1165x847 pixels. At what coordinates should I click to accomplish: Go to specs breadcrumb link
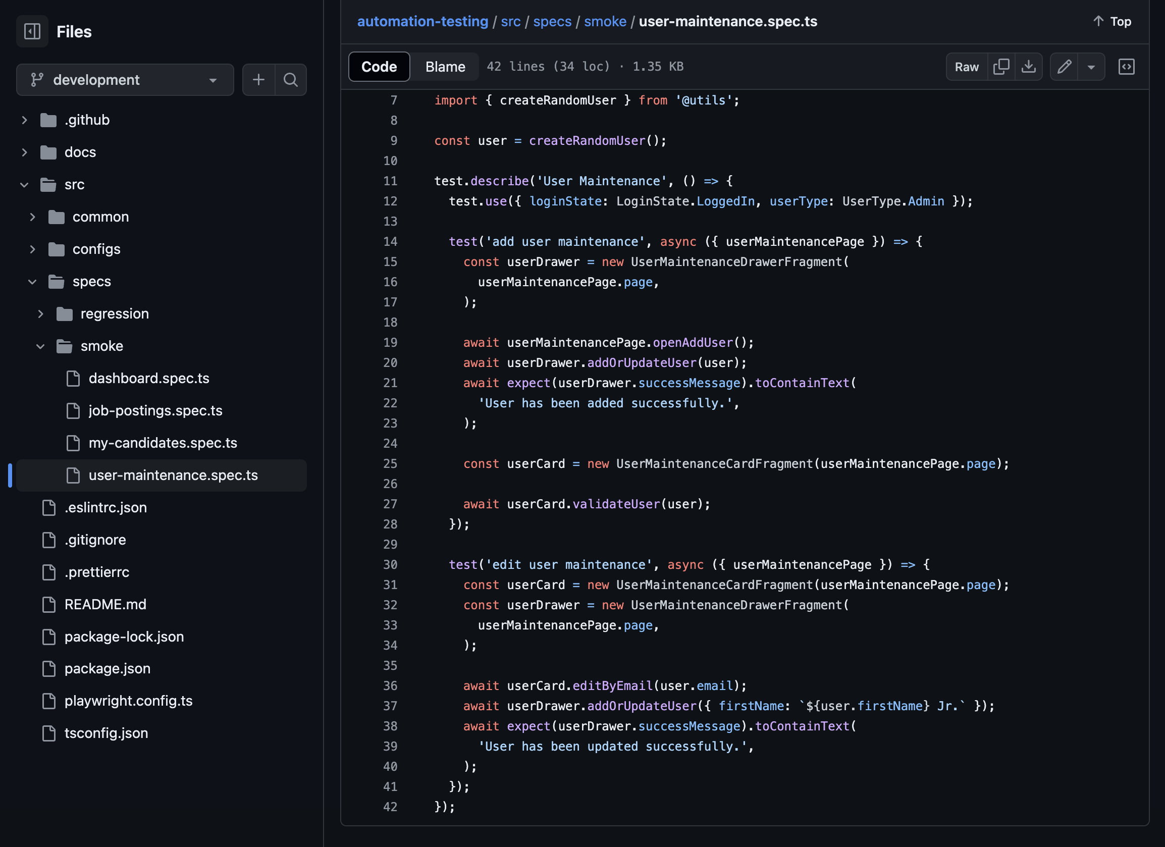552,21
